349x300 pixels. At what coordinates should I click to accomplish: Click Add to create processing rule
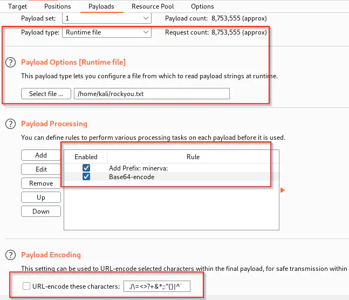pyautogui.click(x=41, y=155)
